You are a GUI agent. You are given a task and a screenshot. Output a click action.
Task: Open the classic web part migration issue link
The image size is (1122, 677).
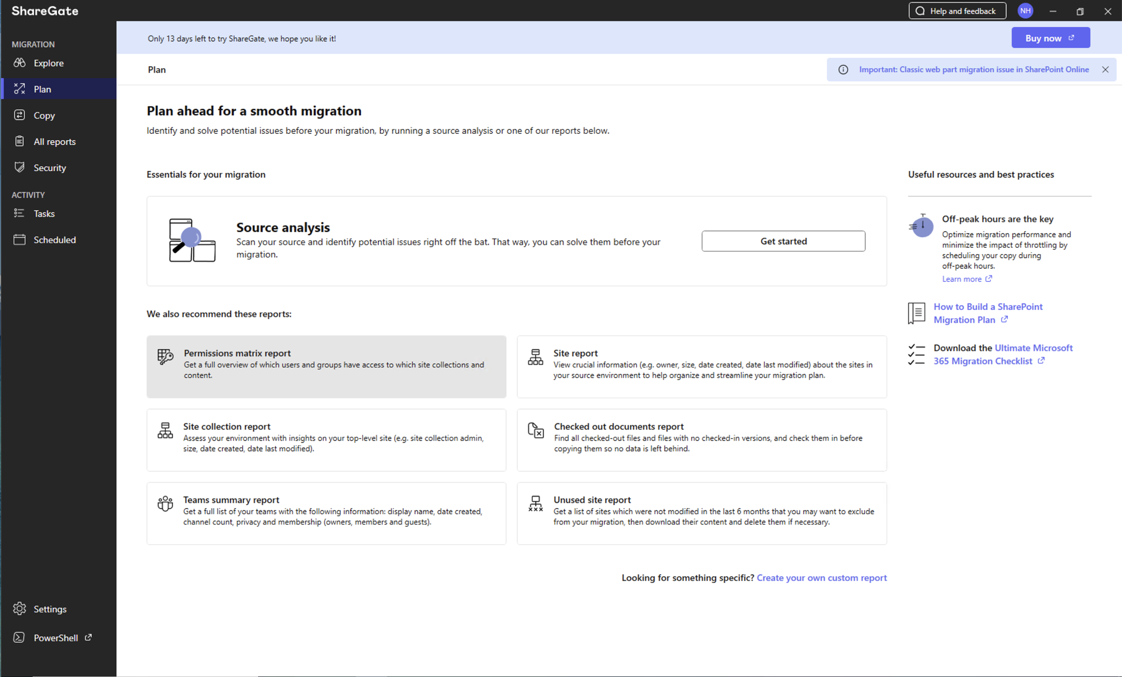click(974, 70)
